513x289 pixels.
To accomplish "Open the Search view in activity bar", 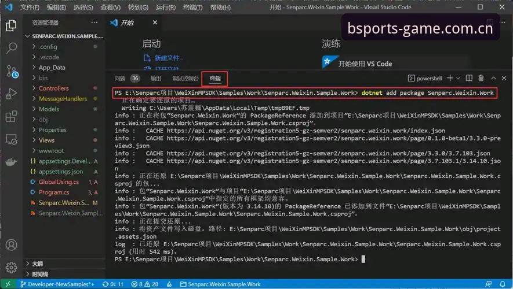I will [11, 48].
